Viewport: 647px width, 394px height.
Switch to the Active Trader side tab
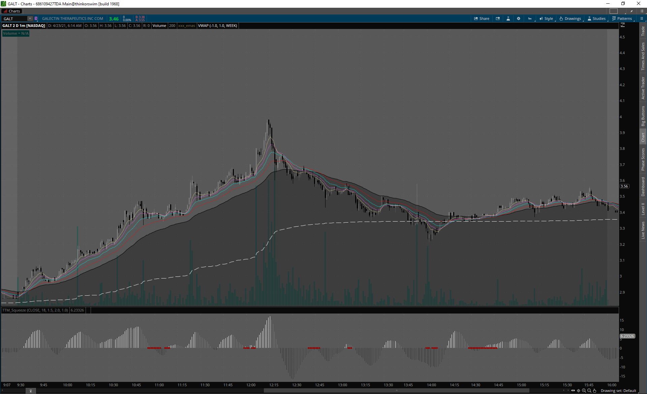pos(643,88)
